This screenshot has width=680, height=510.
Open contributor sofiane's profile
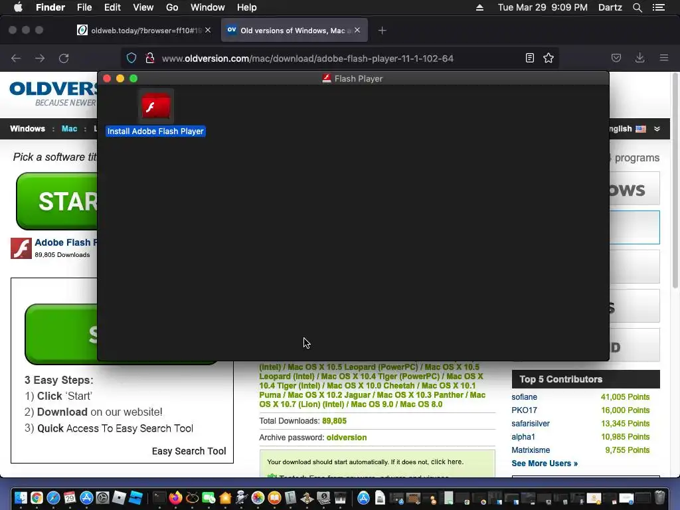point(525,397)
